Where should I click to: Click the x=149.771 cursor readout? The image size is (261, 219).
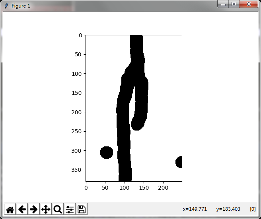195,209
